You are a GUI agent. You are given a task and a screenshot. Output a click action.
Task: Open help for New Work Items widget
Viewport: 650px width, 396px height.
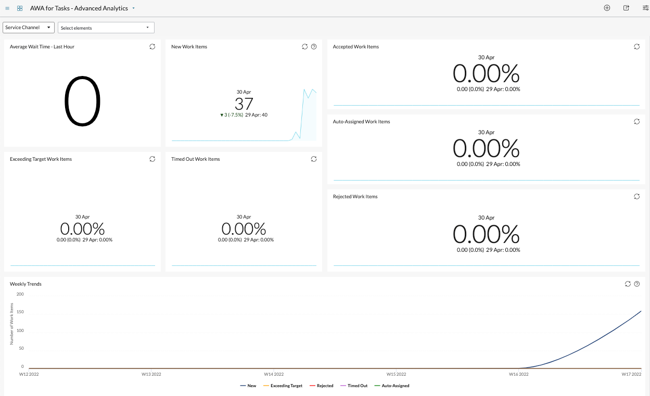314,46
